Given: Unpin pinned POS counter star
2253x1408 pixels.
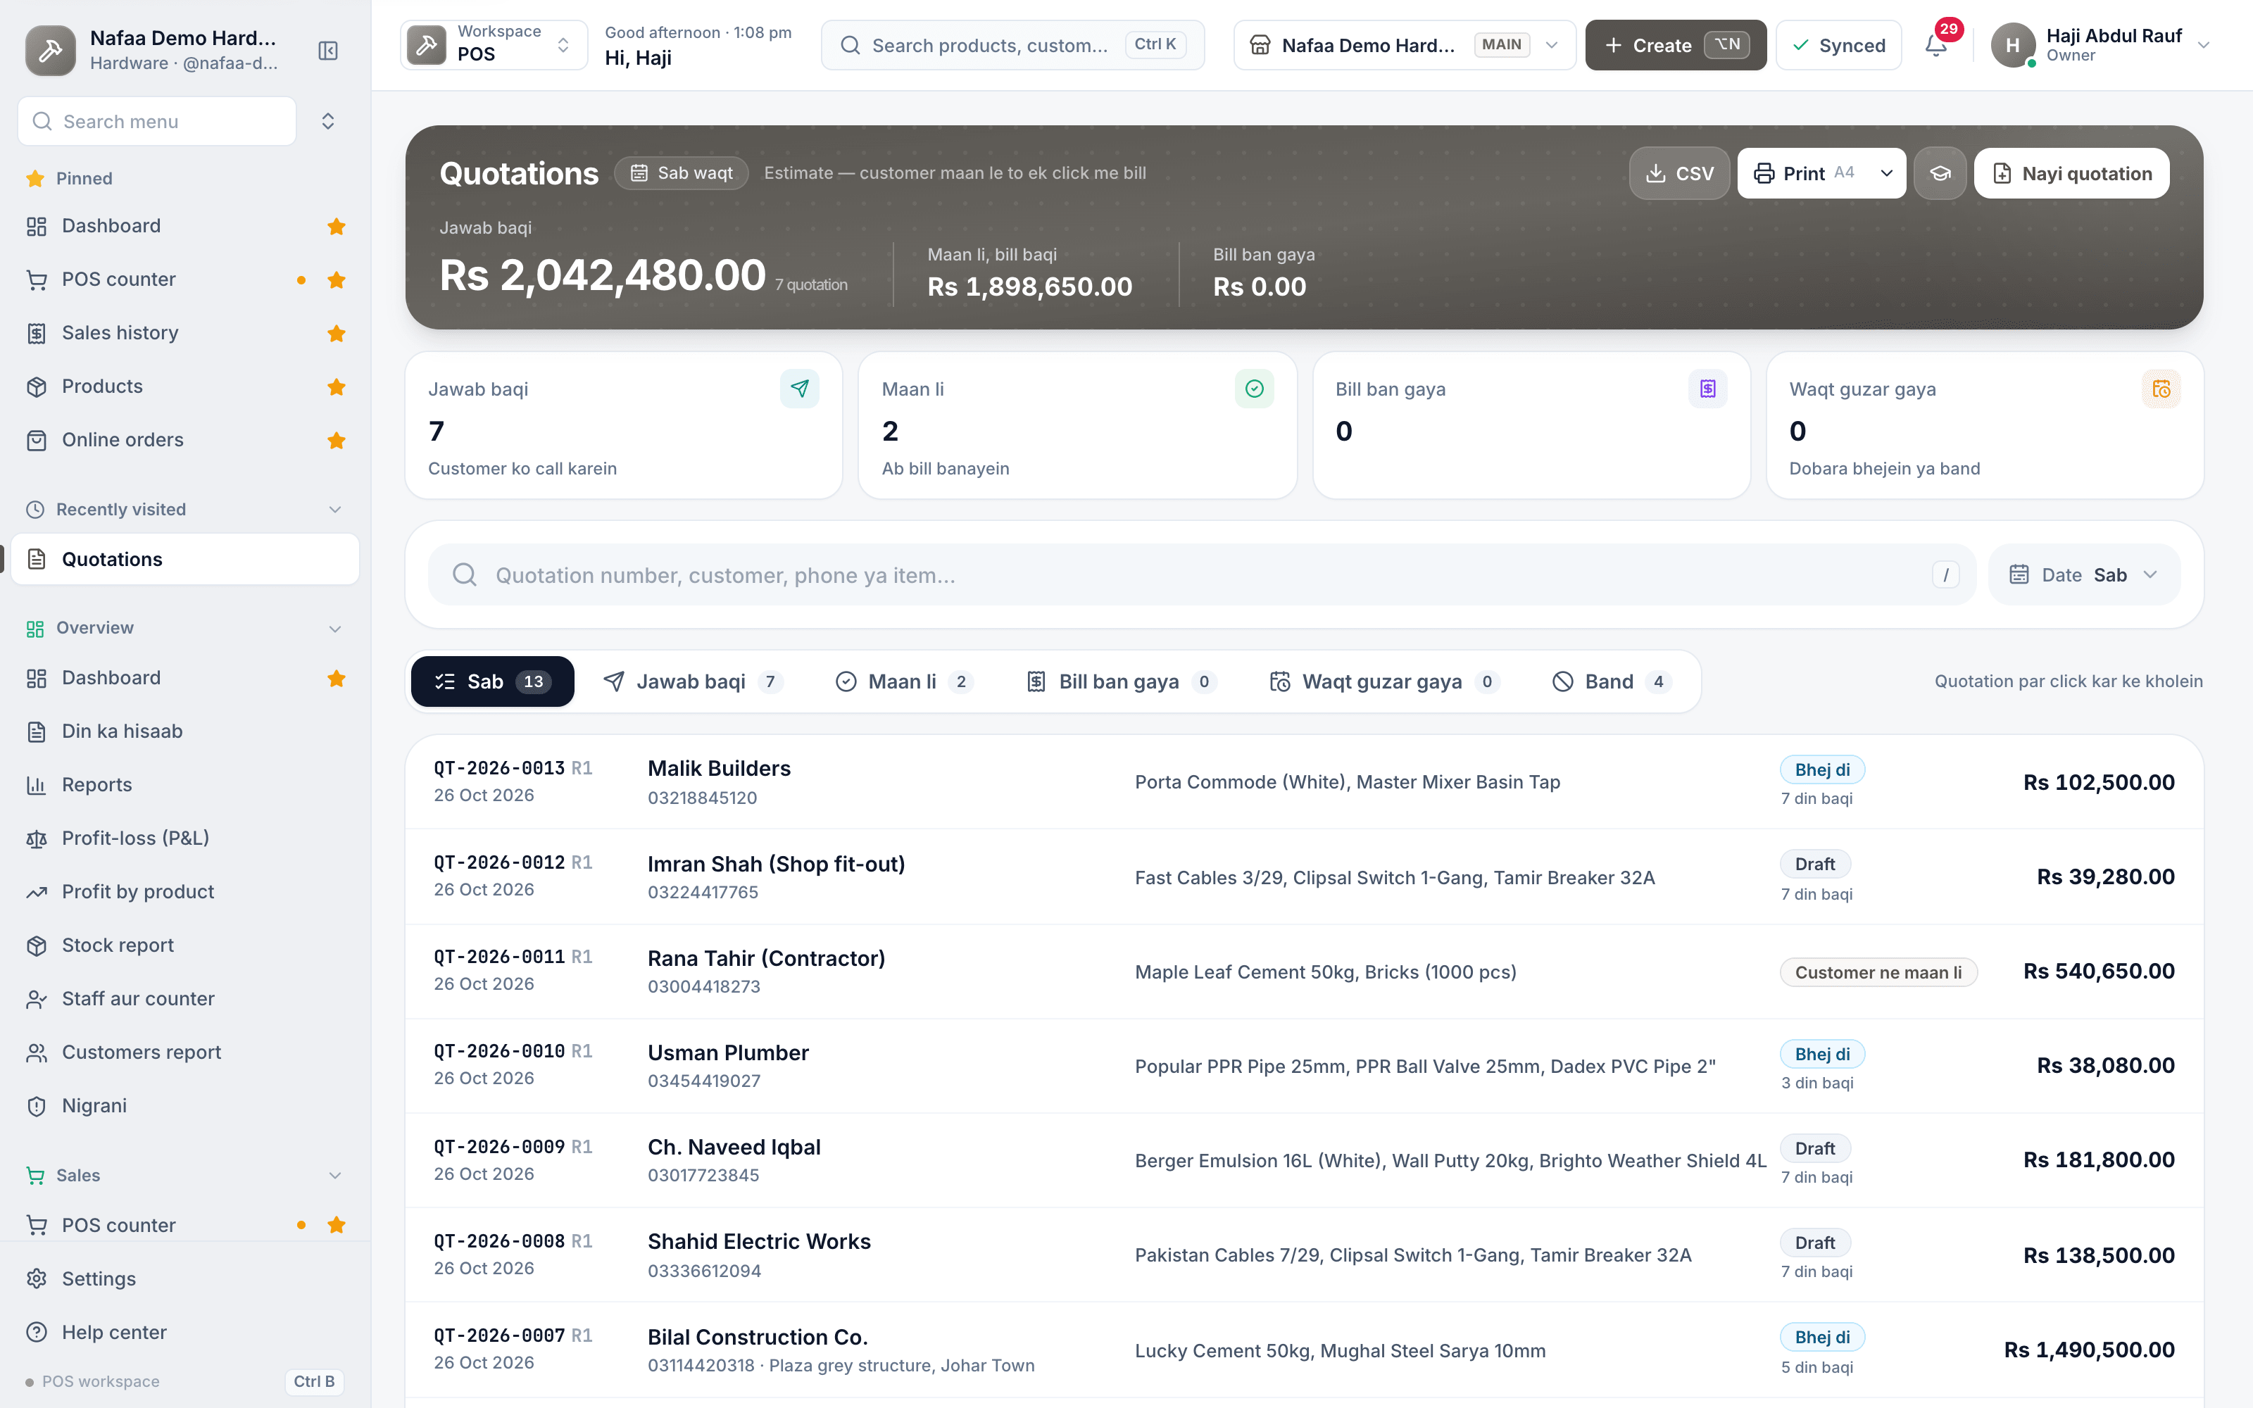Looking at the screenshot, I should 336,280.
